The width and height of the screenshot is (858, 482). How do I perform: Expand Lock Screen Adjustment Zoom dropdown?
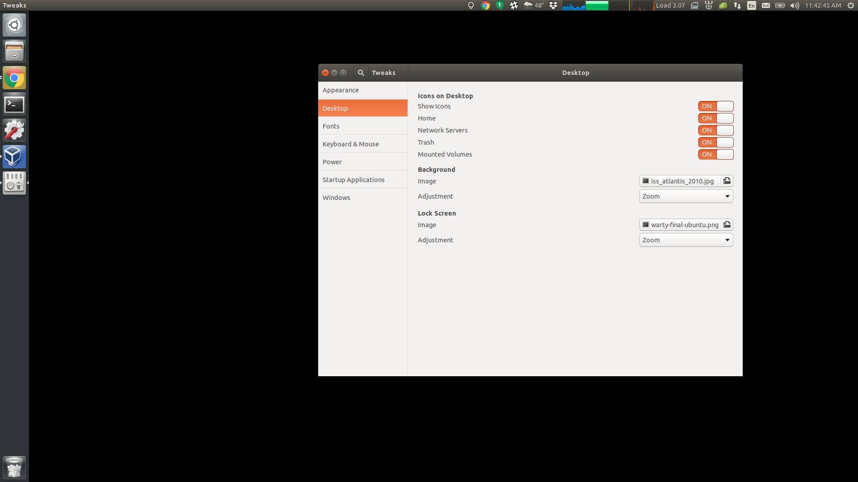point(686,240)
